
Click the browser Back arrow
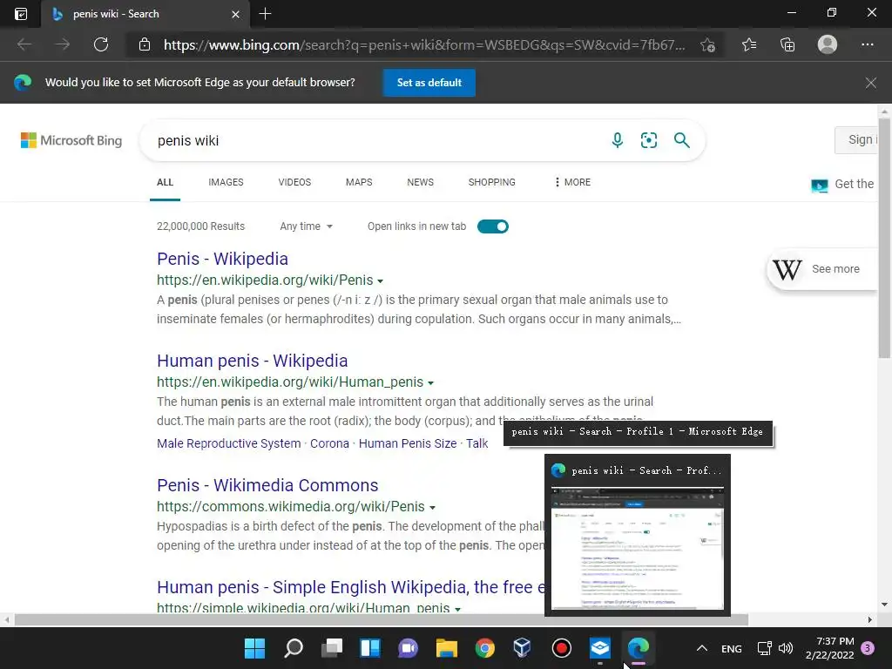coord(24,44)
